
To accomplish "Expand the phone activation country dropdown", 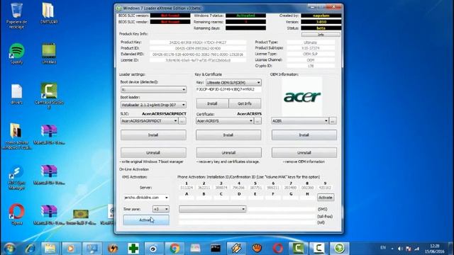I will coord(213,209).
